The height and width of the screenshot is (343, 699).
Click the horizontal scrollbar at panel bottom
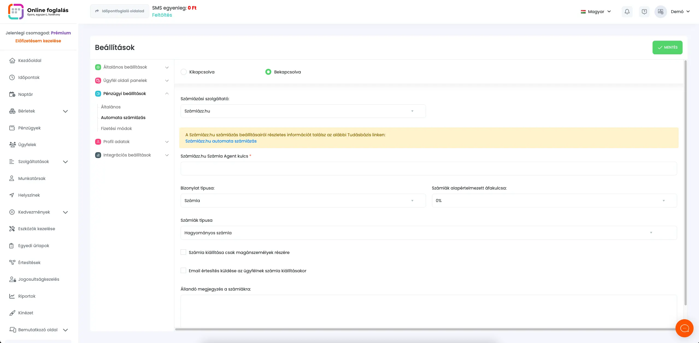[x=426, y=329]
